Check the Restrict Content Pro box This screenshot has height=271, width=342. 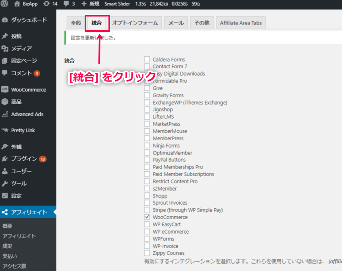click(147, 181)
